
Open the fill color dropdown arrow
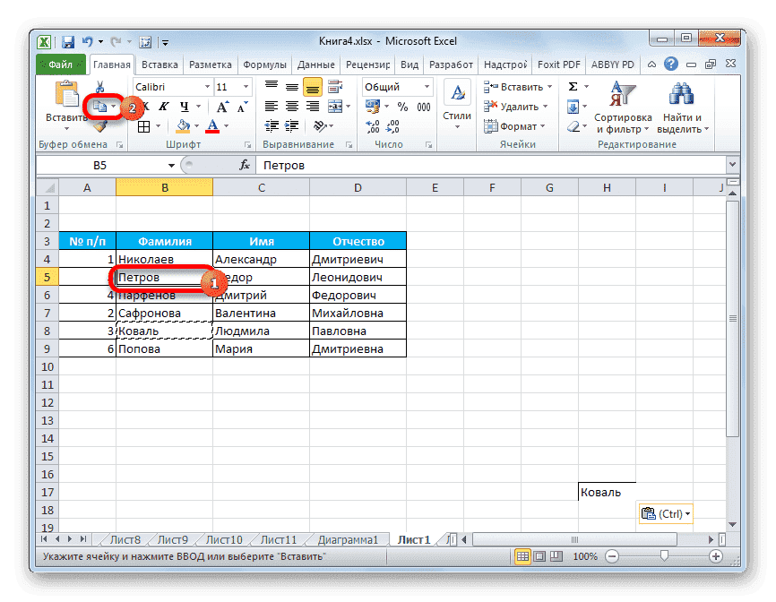197,126
